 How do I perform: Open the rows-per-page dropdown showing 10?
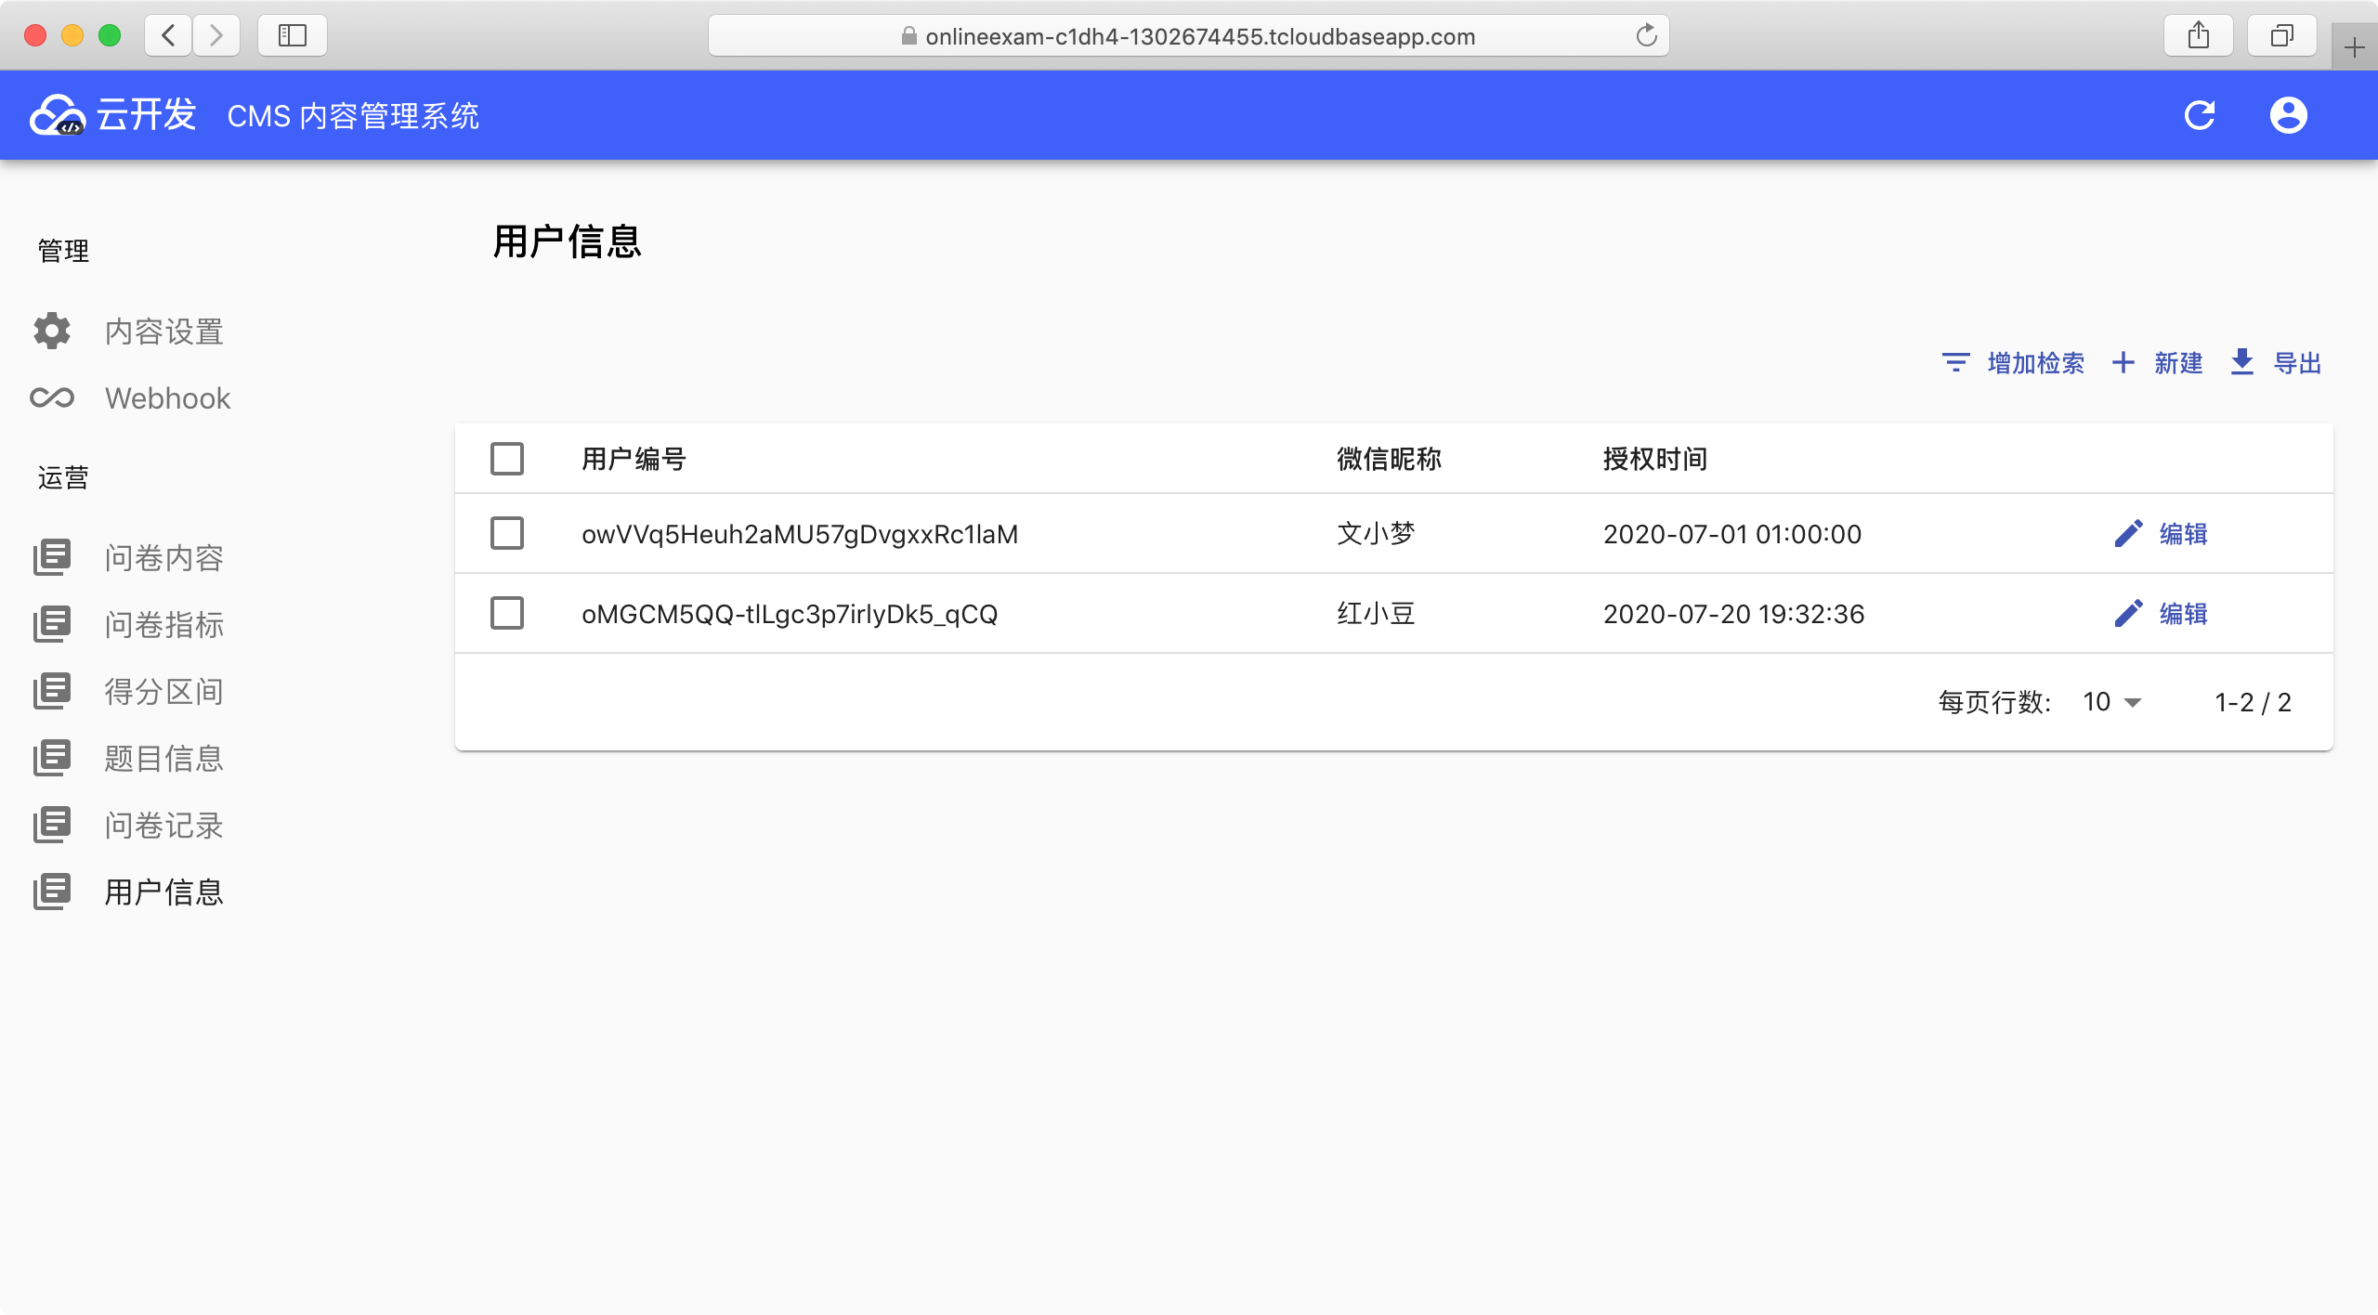(x=2112, y=702)
